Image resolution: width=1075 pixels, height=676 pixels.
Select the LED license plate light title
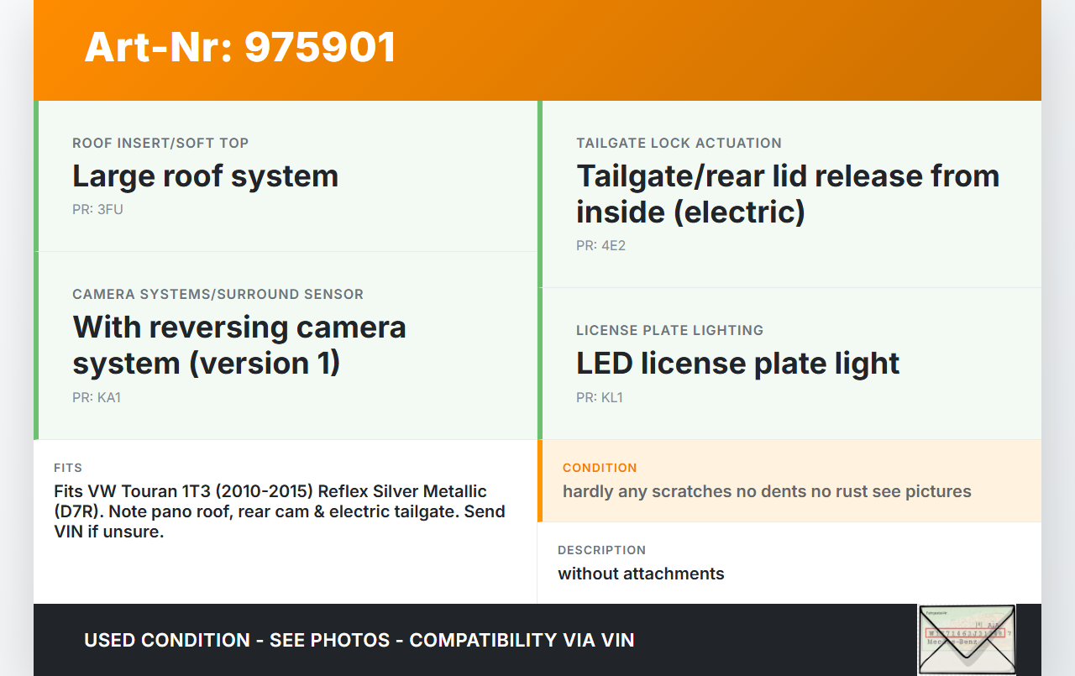pos(737,364)
